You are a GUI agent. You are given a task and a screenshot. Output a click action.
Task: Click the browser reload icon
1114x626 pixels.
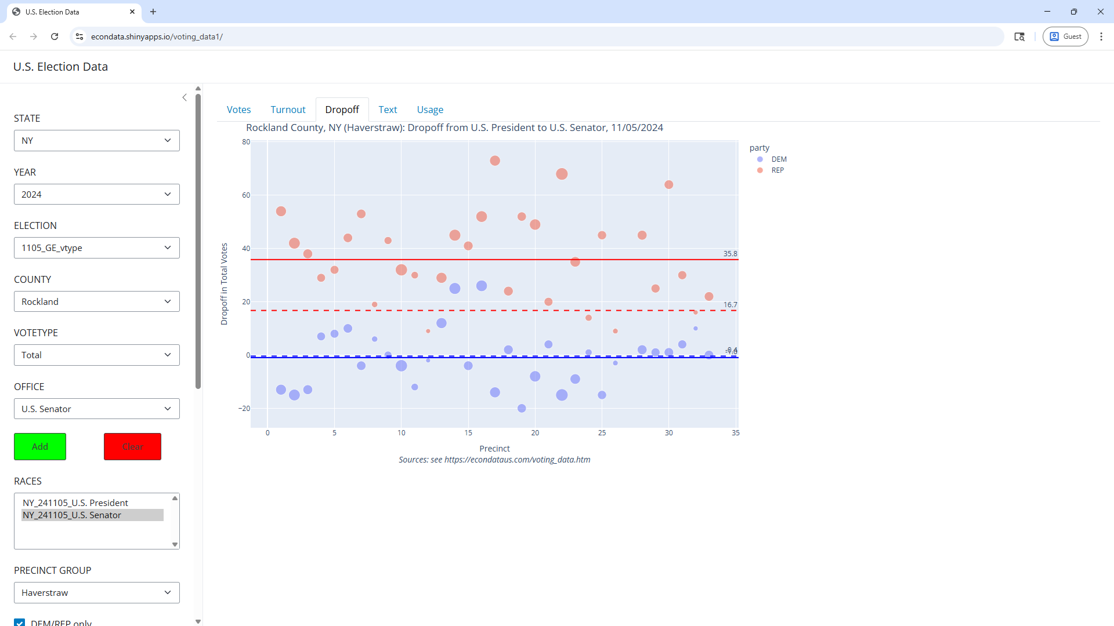(x=55, y=37)
